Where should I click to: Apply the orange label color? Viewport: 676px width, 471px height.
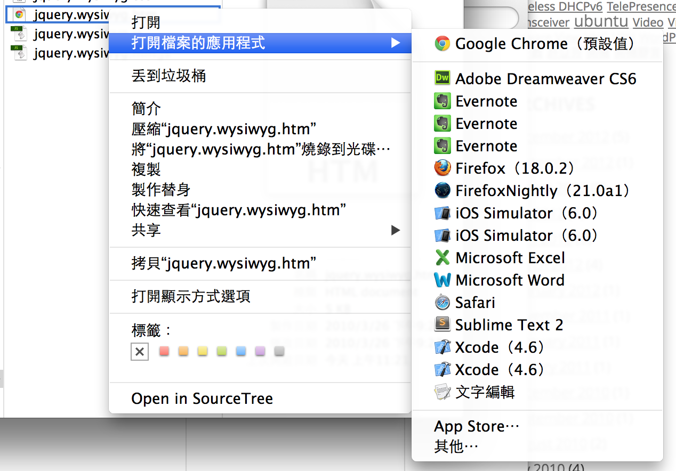(183, 351)
